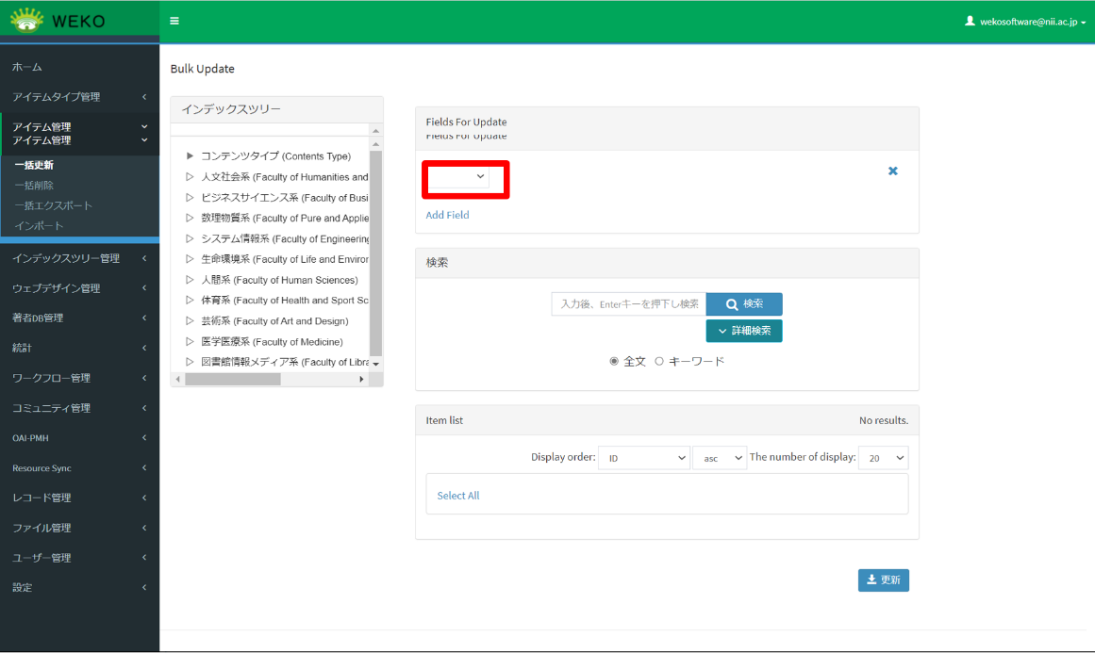Click the index tree horizontal scrollbar
The image size is (1095, 653).
(233, 379)
